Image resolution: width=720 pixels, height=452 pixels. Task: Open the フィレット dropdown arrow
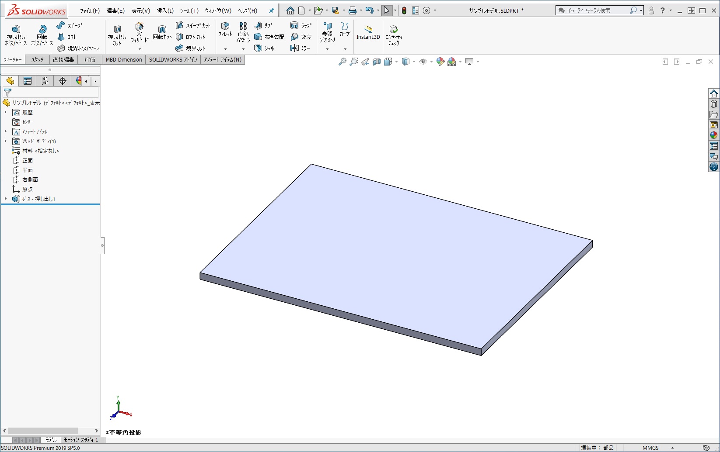point(225,49)
